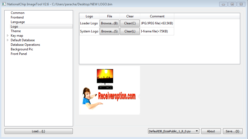Open the Background Pic section
The width and height of the screenshot is (248, 139).
[x=22, y=49]
